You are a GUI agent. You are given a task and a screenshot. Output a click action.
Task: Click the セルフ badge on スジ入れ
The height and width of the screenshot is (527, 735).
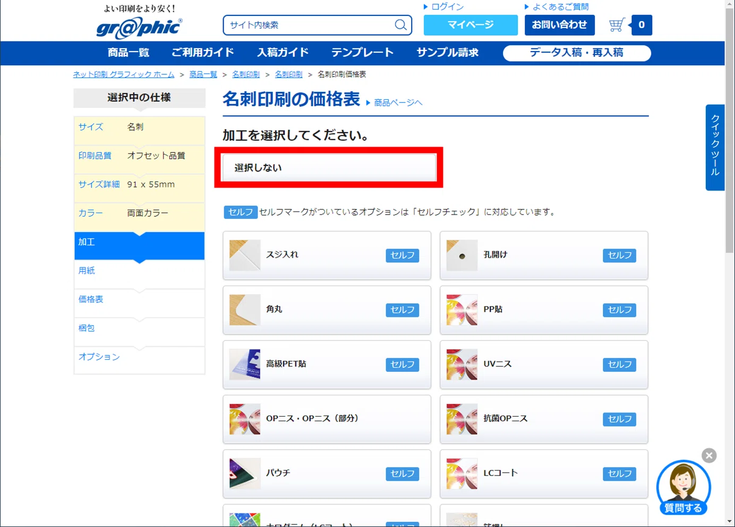pos(402,256)
